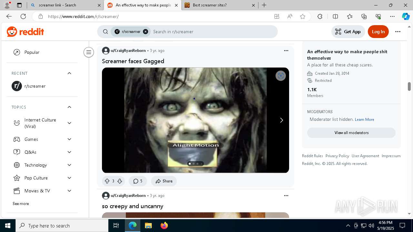Open browser Collections icon
This screenshot has width=413, height=232.
(364, 16)
